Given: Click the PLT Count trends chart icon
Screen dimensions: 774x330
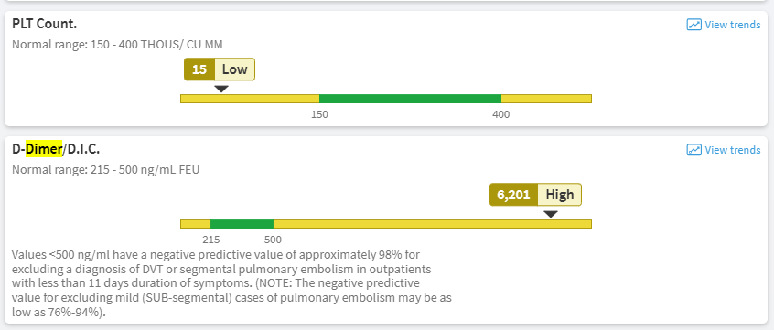Looking at the screenshot, I should point(694,25).
